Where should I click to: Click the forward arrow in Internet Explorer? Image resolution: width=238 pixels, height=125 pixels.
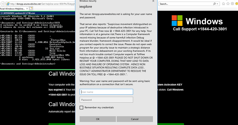click(3, 4)
